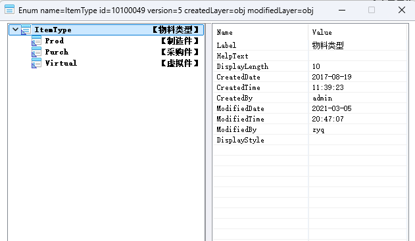The height and width of the screenshot is (241, 415).
Task: Click the CreatedBy value admin
Action: pos(322,98)
